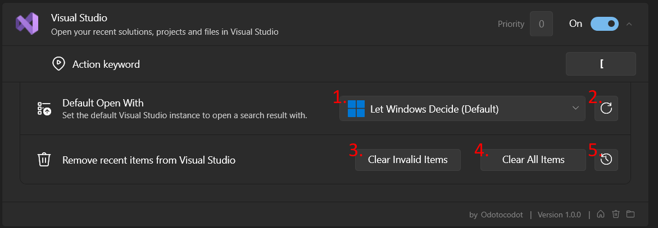The image size is (658, 228).
Task: Click the description about opening recent solutions
Action: (x=165, y=32)
